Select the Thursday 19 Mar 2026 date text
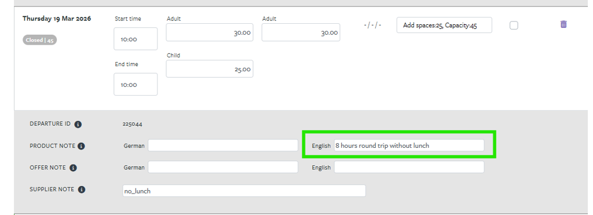The width and height of the screenshot is (593, 215). pos(57,19)
